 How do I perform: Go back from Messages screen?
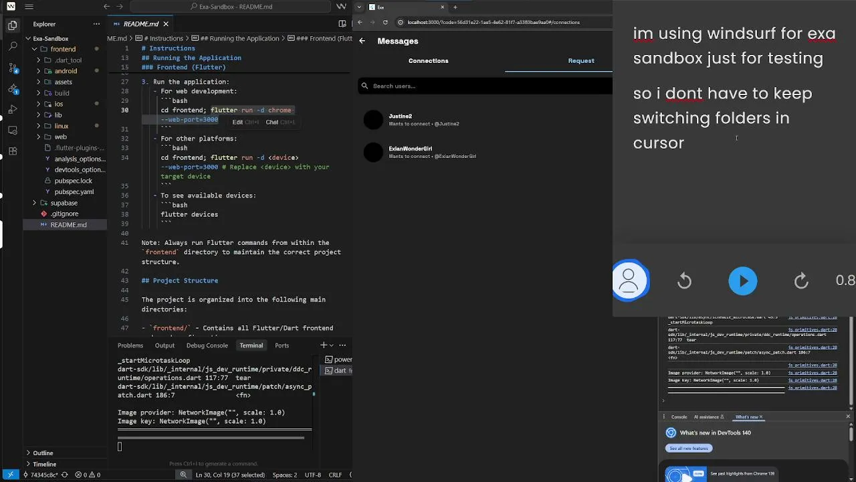[362, 41]
